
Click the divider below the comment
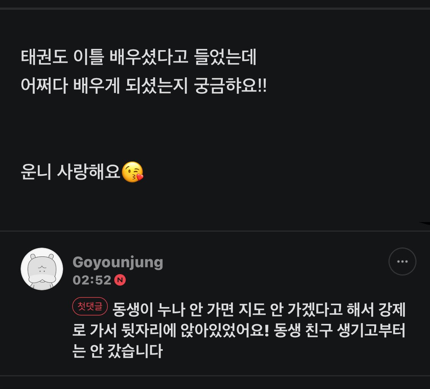215,376
